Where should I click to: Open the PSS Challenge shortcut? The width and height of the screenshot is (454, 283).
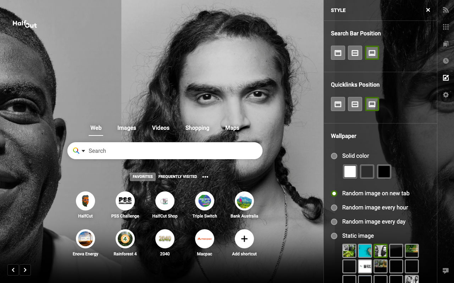(125, 201)
